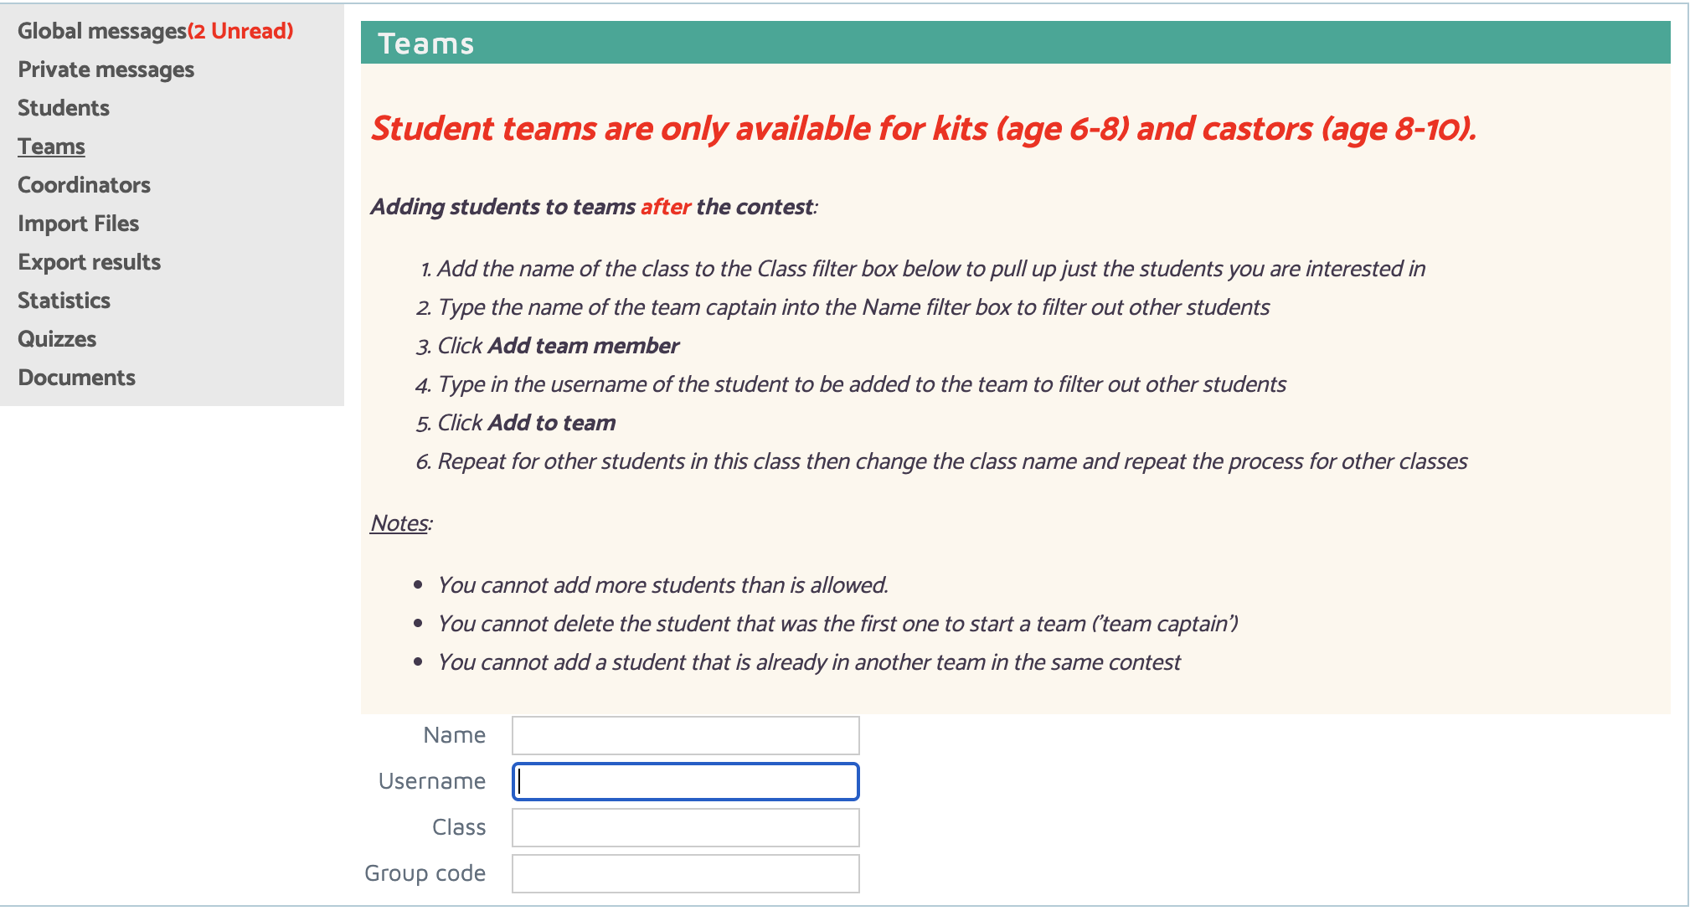
Task: Open Import Files page
Action: click(x=79, y=224)
